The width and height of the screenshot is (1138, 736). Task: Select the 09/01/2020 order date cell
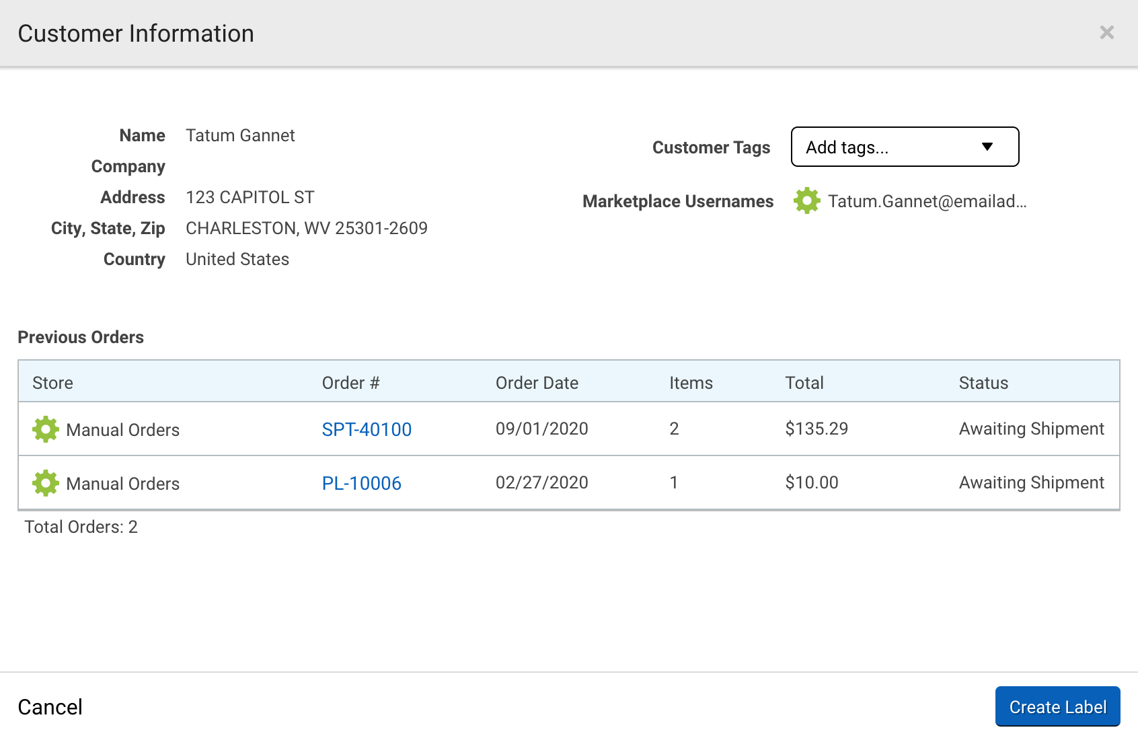541,429
